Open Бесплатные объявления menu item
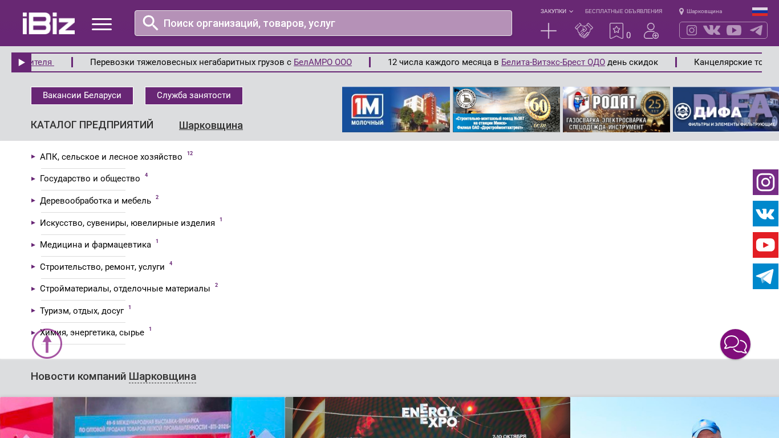This screenshot has height=438, width=779. point(623,11)
